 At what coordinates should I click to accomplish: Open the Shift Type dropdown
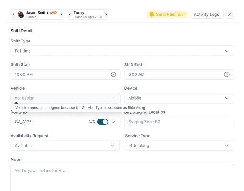[x=122, y=51]
